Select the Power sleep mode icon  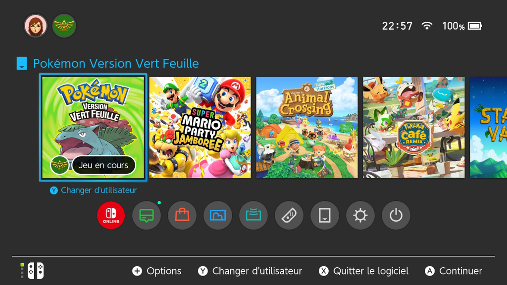(396, 216)
